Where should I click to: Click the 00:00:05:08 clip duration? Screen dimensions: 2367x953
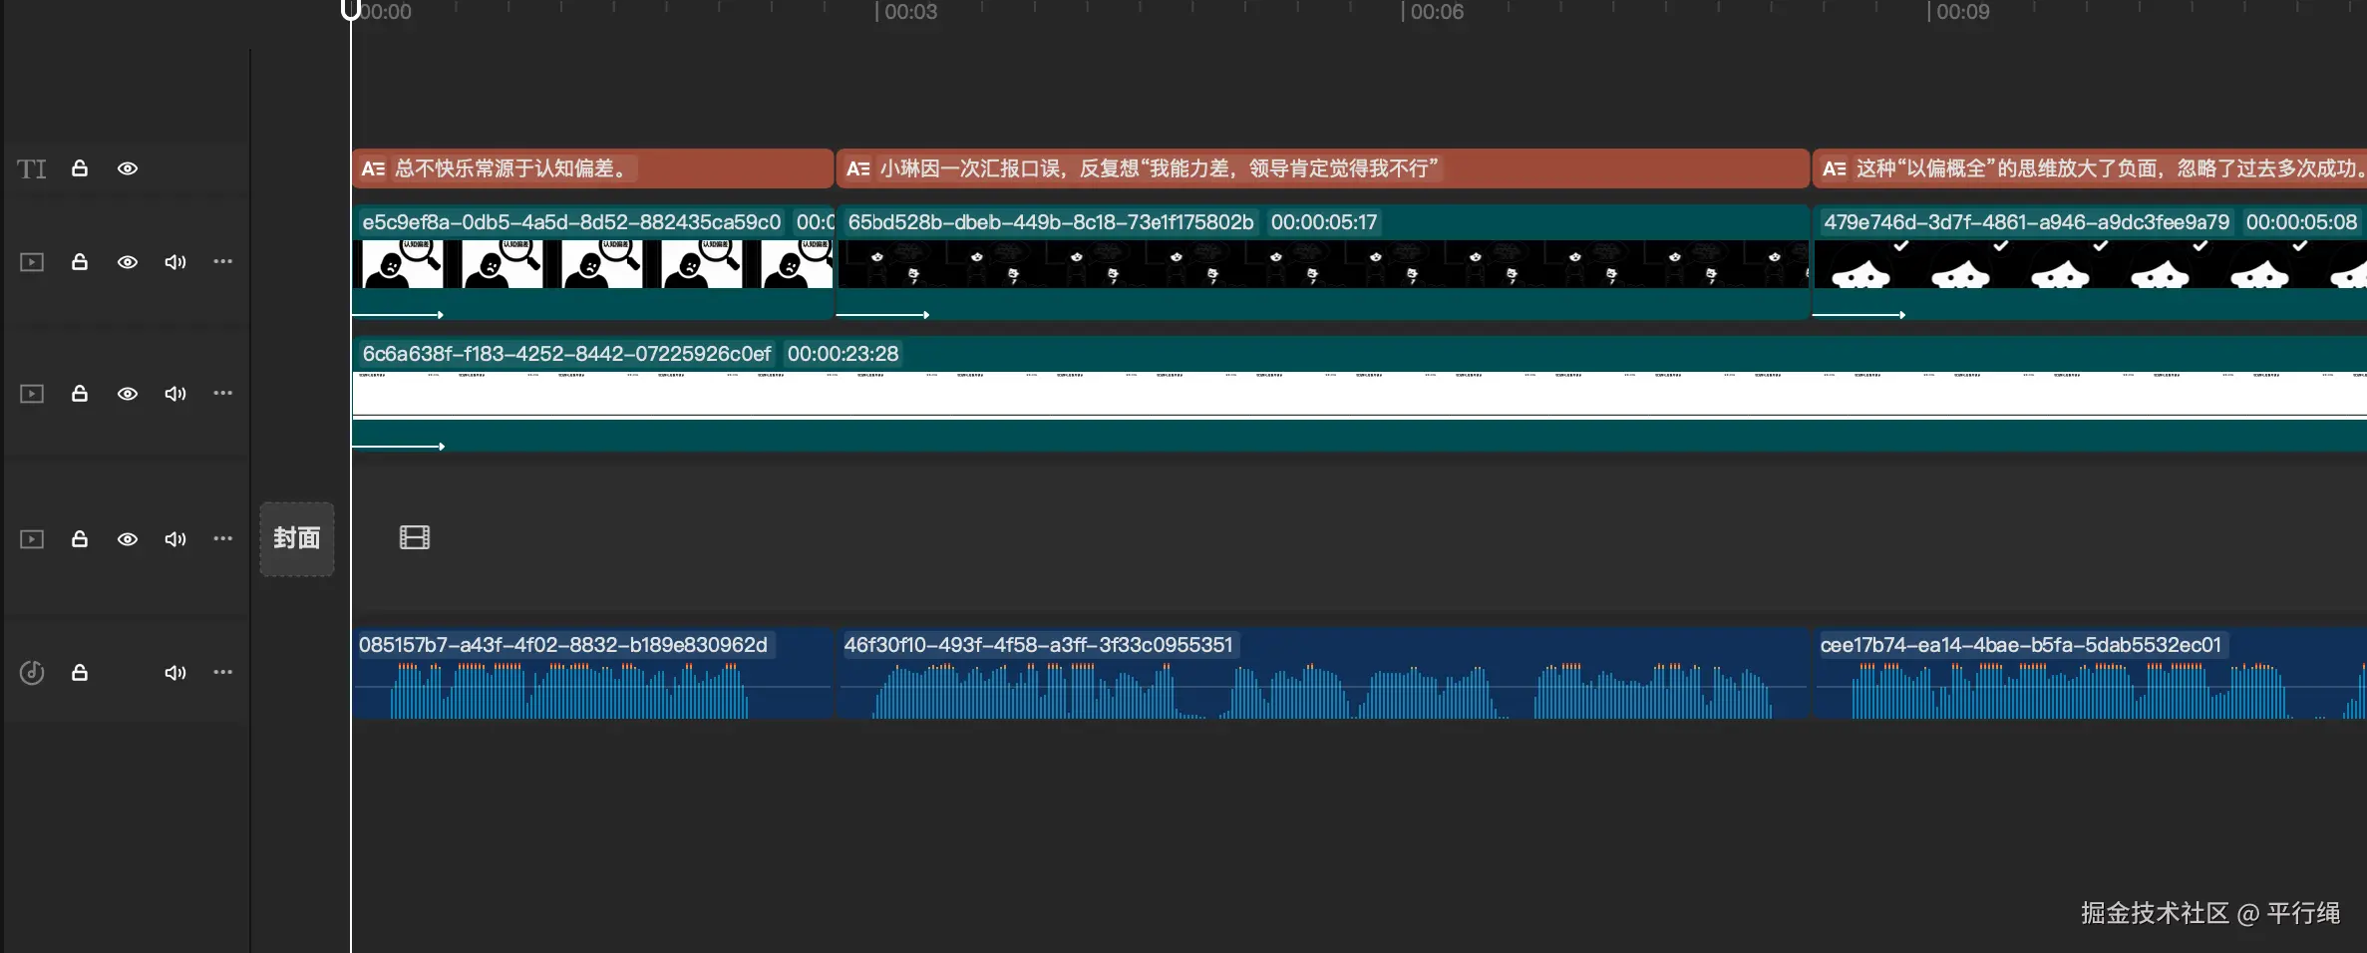click(2301, 222)
